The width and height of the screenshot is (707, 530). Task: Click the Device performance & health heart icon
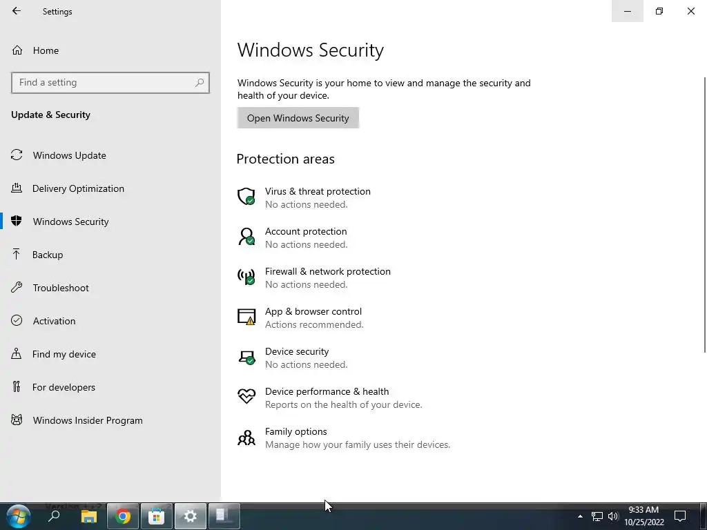point(246,397)
